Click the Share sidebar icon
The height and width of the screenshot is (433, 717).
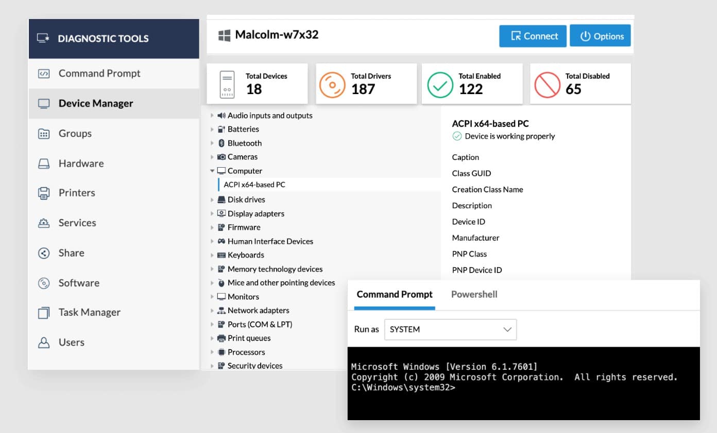pyautogui.click(x=44, y=253)
